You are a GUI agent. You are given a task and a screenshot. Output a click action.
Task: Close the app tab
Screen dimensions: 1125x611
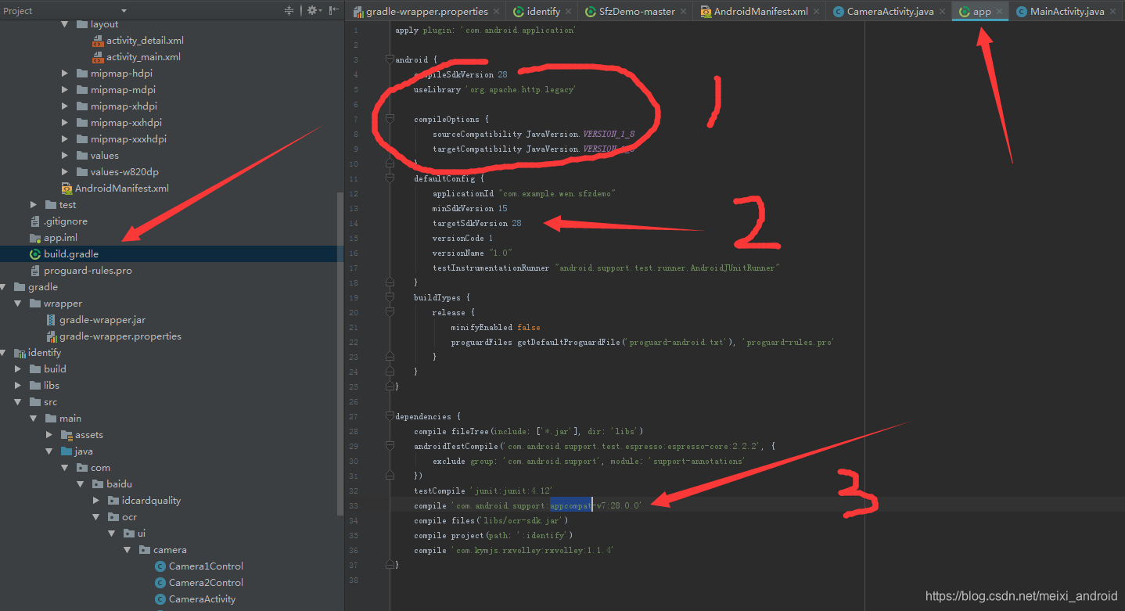coord(1000,12)
